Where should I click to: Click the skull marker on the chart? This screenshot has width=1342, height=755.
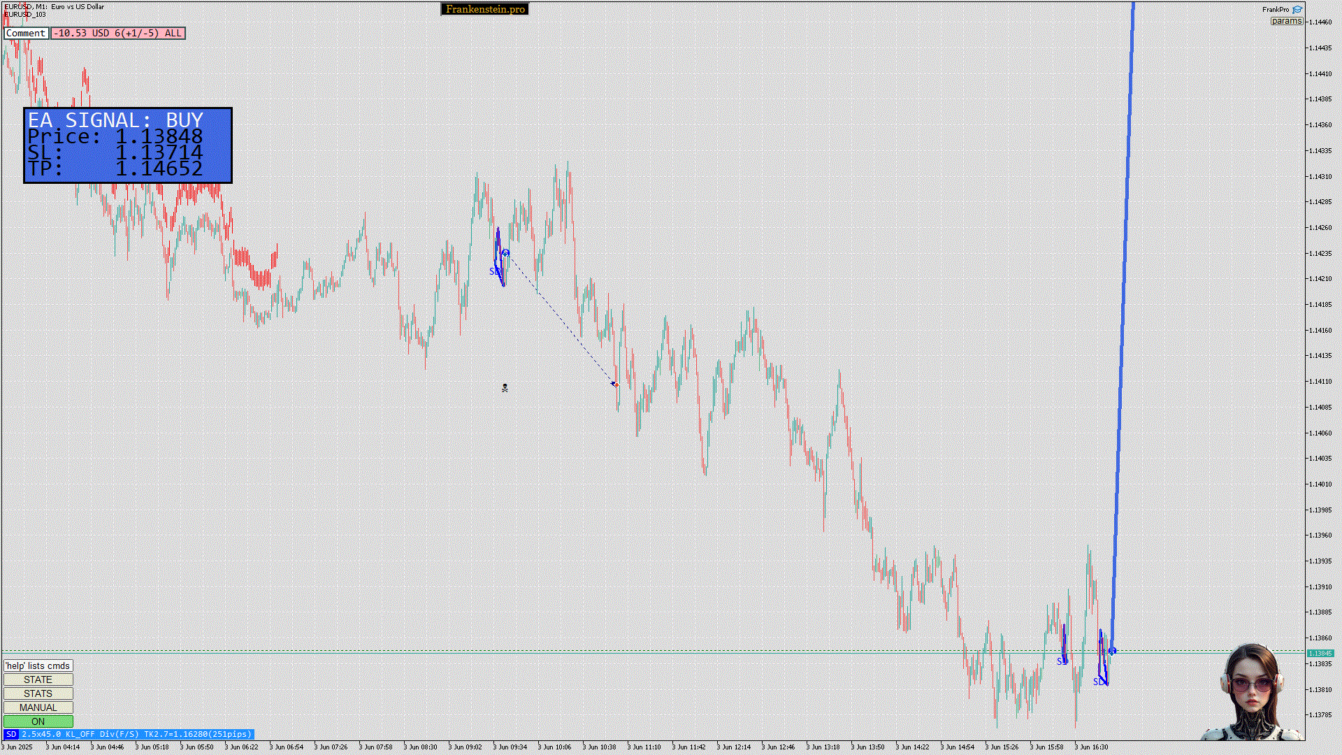(505, 388)
